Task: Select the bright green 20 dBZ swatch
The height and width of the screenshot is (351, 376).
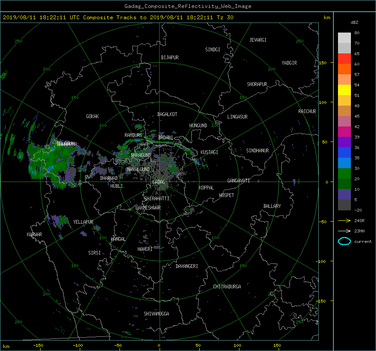Action: 344,174
